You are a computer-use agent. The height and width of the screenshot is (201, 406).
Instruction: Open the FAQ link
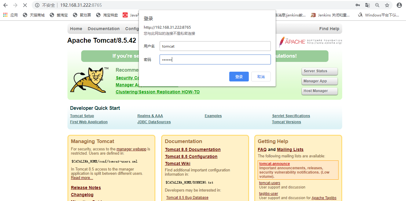tap(262, 149)
